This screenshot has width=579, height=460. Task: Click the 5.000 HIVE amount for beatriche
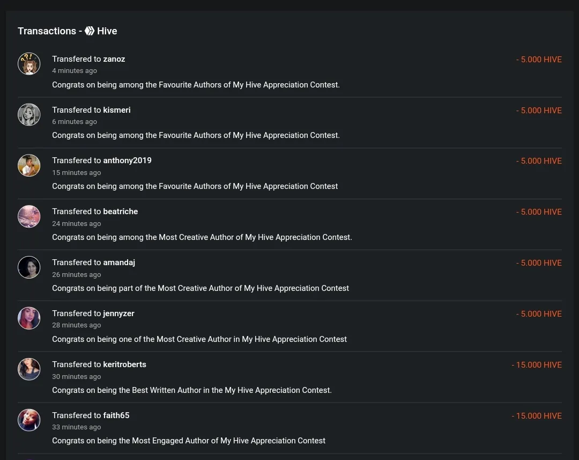click(x=539, y=212)
